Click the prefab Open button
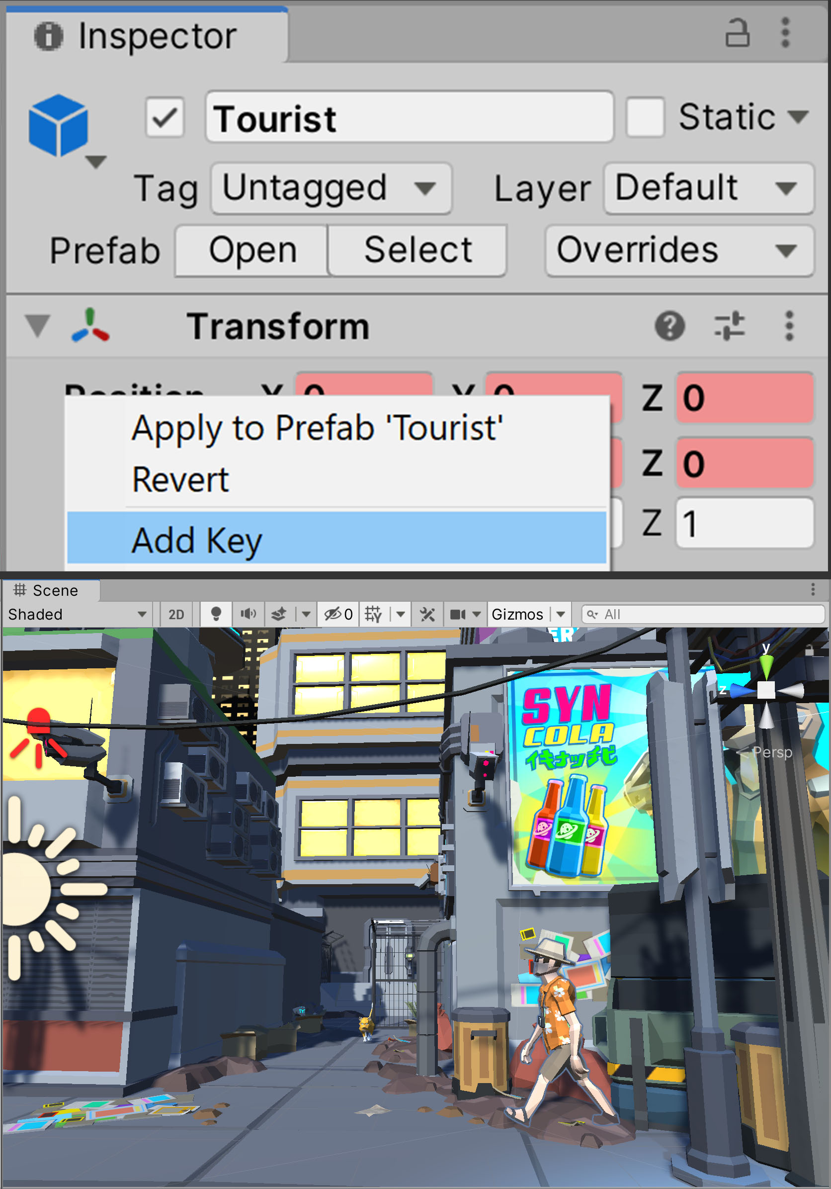The image size is (831, 1189). tap(252, 251)
